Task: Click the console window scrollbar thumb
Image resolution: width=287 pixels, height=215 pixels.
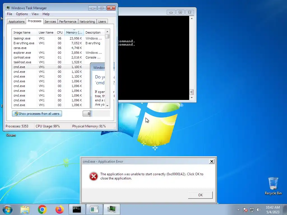Action: [x=191, y=92]
